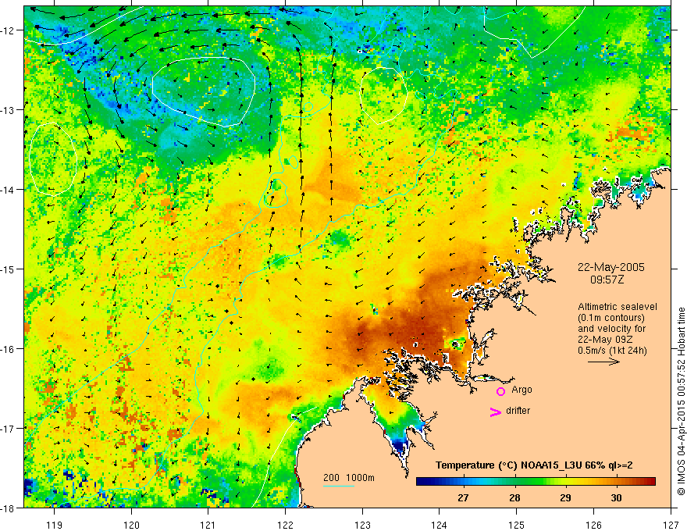Image resolution: width=687 pixels, height=531 pixels.
Task: Click the color bar value 28
Action: coord(514,497)
